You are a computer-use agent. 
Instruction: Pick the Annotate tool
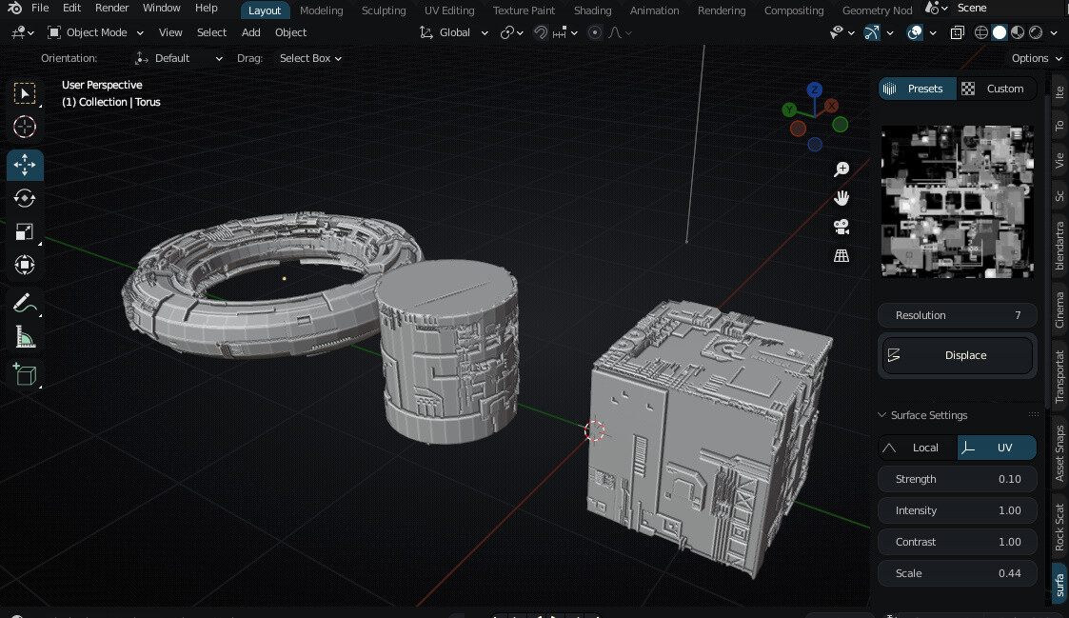(25, 303)
